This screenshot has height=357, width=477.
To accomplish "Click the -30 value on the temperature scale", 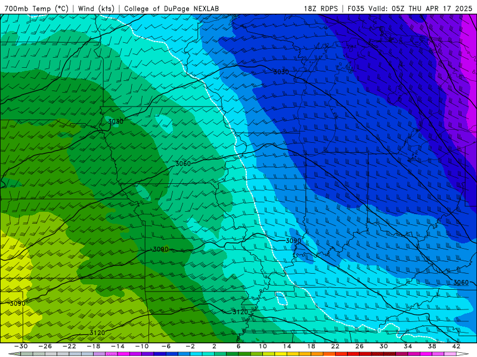I will pos(21,346).
